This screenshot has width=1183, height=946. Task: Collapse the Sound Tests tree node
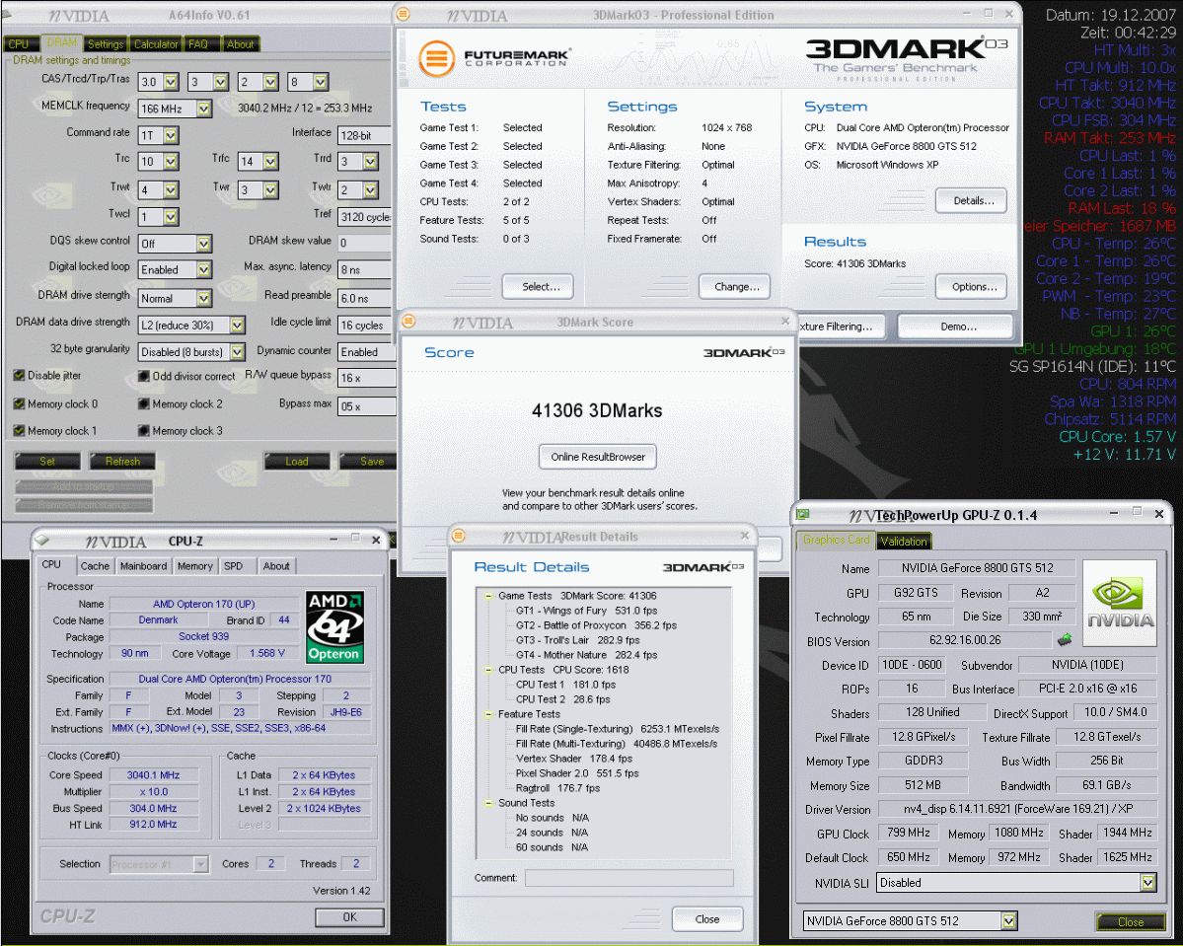[489, 803]
